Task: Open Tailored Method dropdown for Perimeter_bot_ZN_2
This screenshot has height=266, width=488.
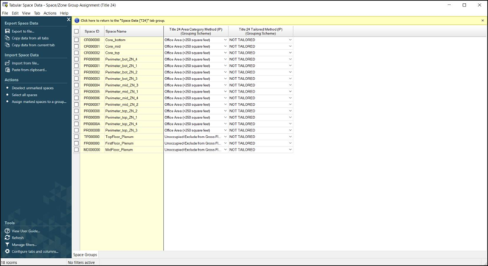Action: coord(290,72)
